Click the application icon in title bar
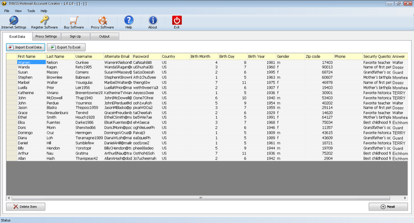The height and width of the screenshot is (223, 414). pyautogui.click(x=4, y=4)
